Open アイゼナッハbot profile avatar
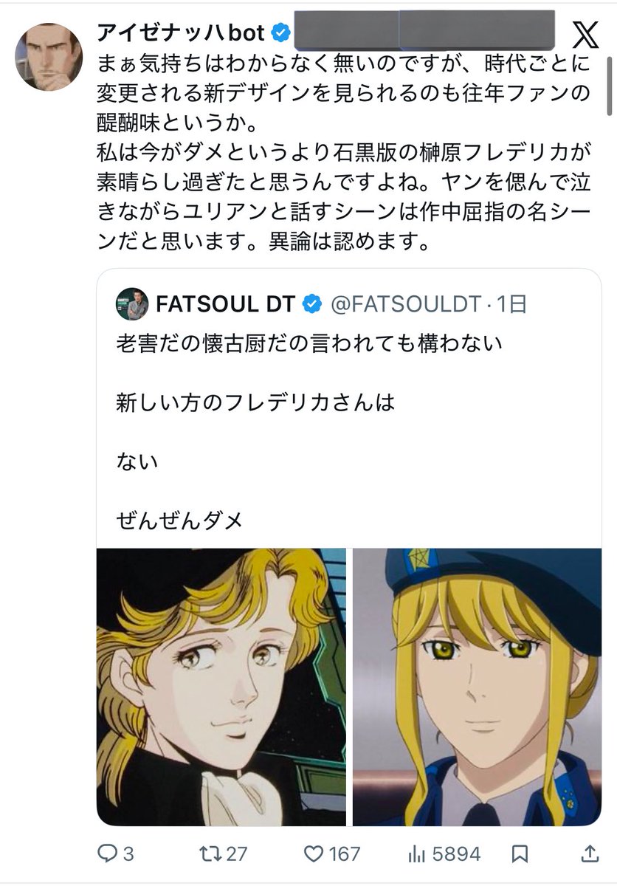Viewport: 617px width, 886px height. [49, 56]
